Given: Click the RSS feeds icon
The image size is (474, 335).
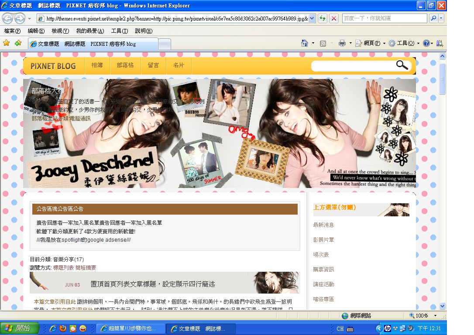Looking at the screenshot, I should pyautogui.click(x=323, y=43).
